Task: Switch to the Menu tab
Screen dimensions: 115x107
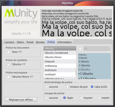Action: point(20,42)
